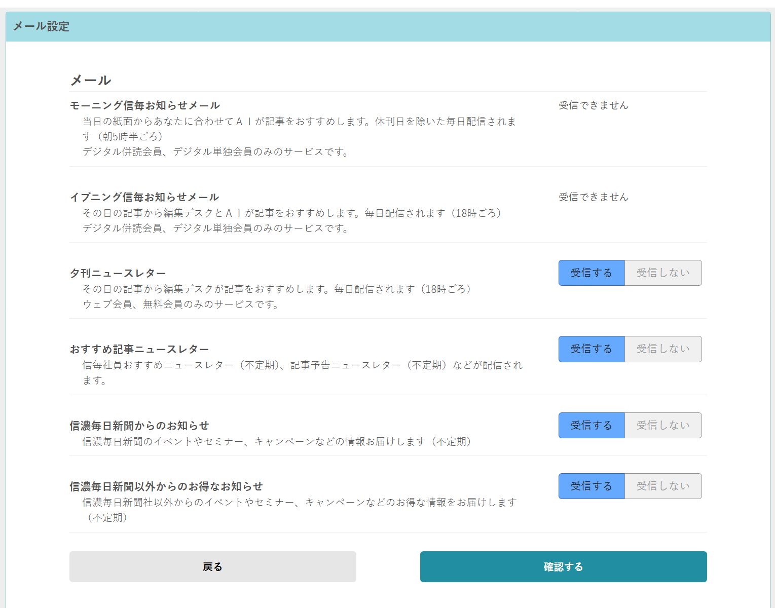Click the 確認する button
Viewport: 775px width, 608px height.
(x=564, y=566)
